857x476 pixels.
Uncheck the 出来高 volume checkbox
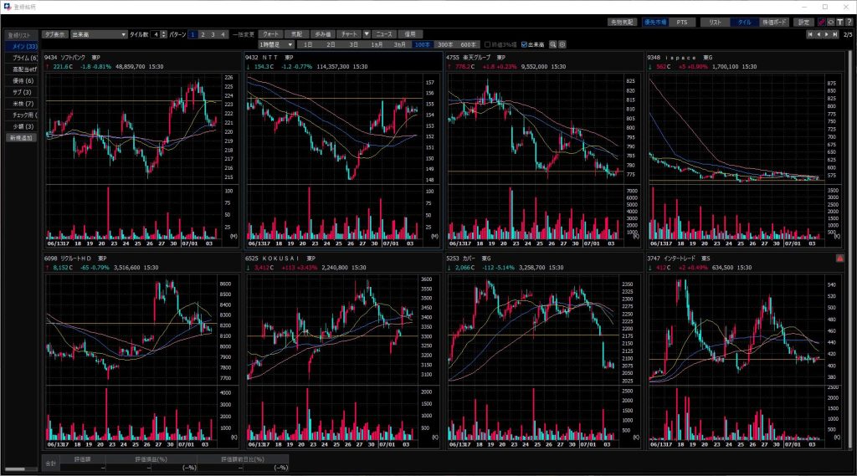524,44
